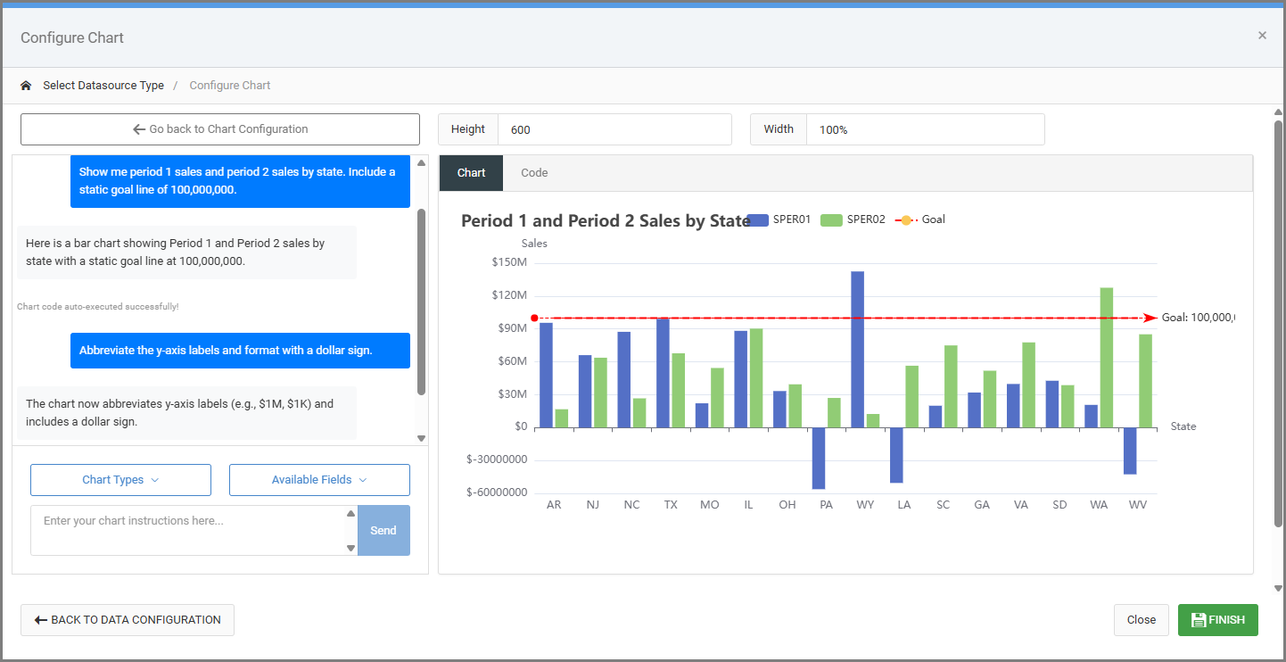Click the chat history scrollbar down arrow

[x=422, y=438]
